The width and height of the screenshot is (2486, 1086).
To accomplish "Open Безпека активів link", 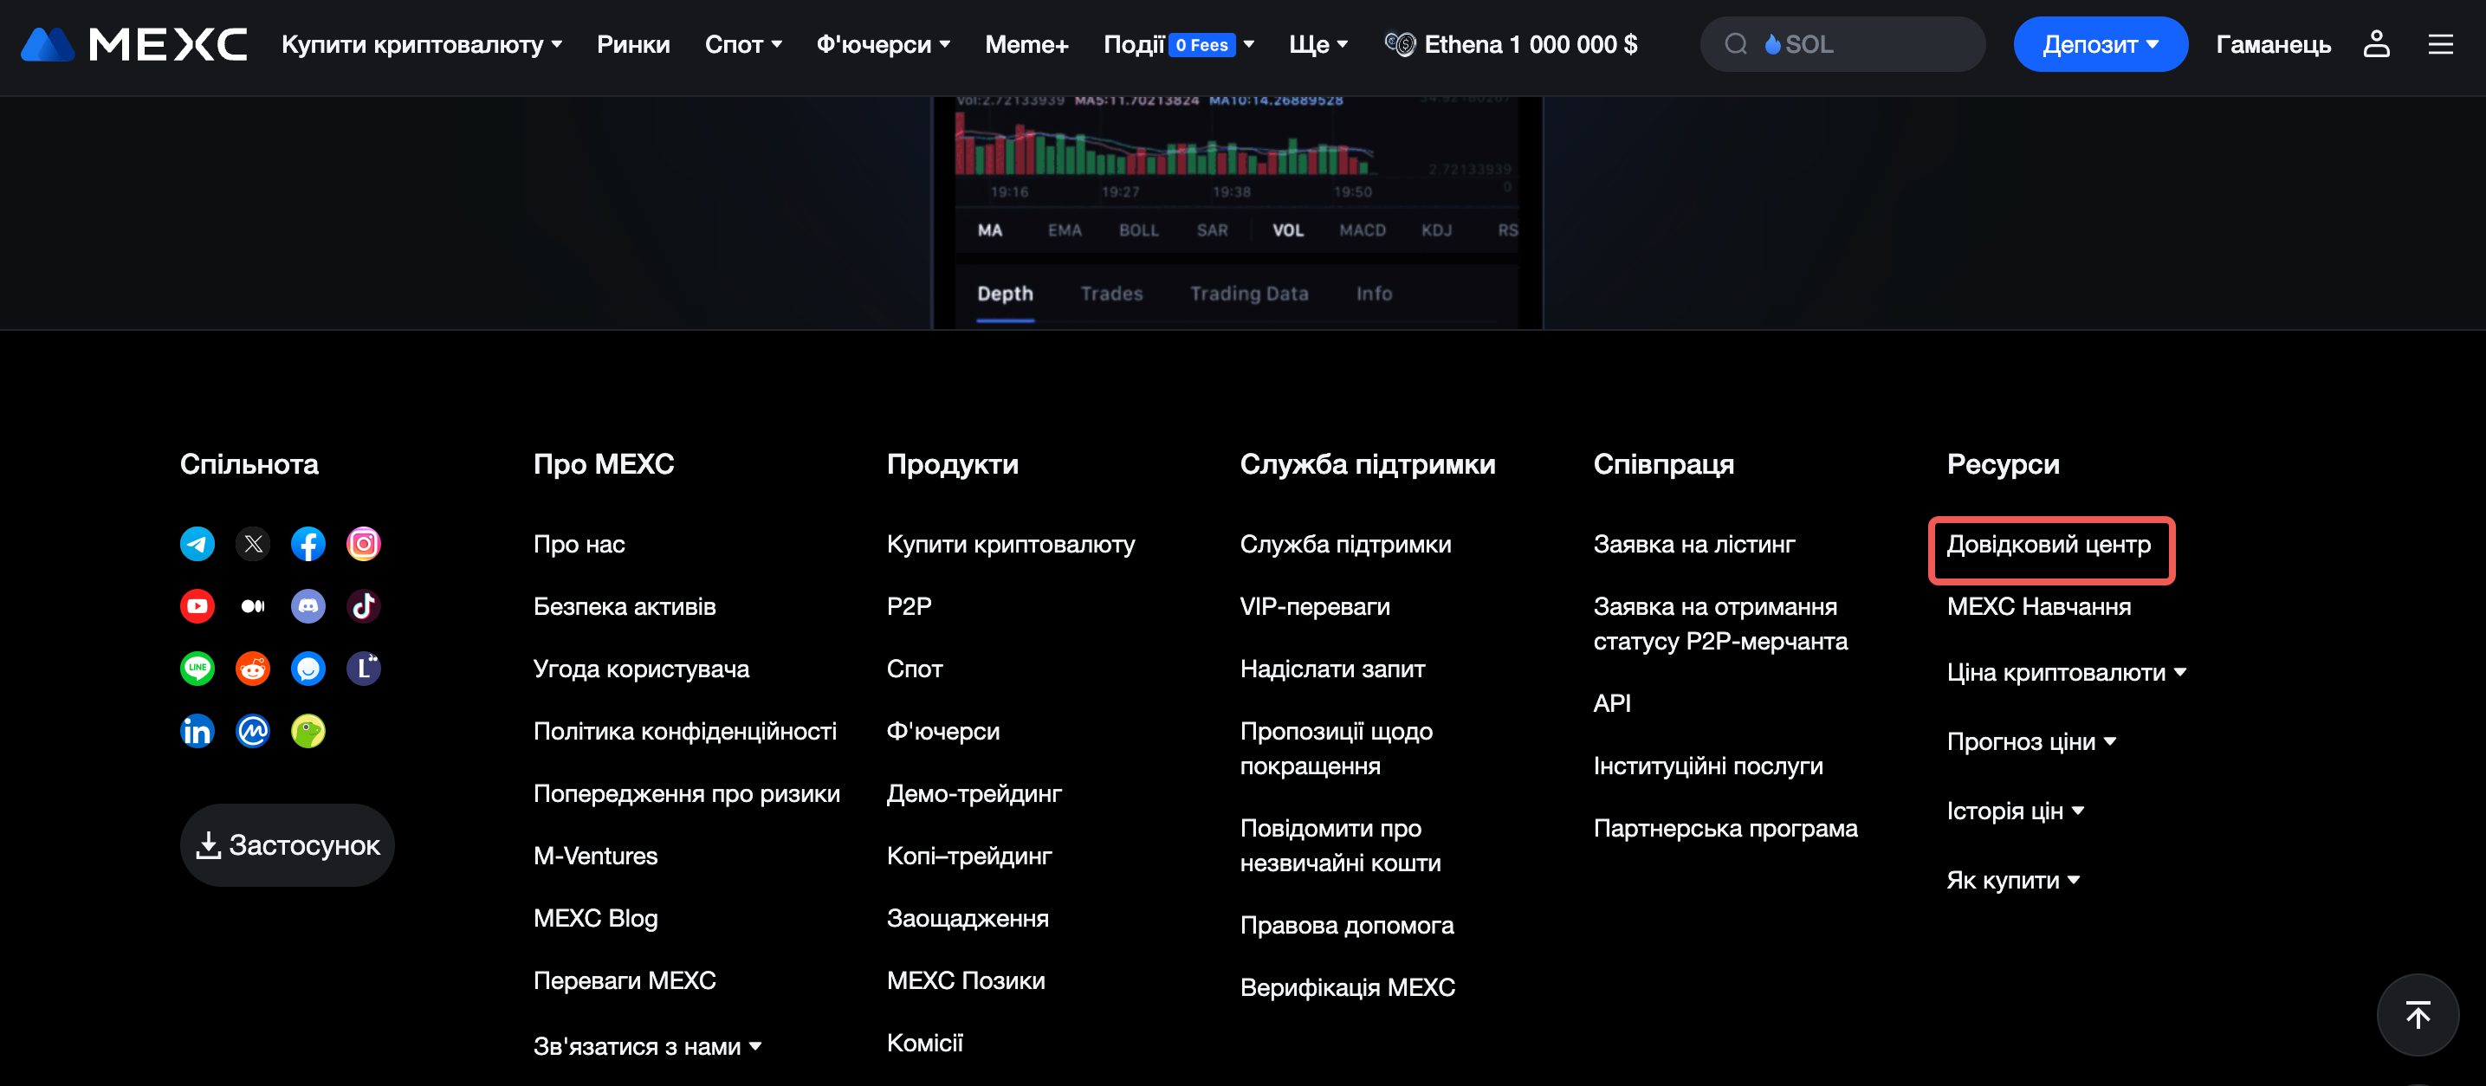I will (625, 607).
